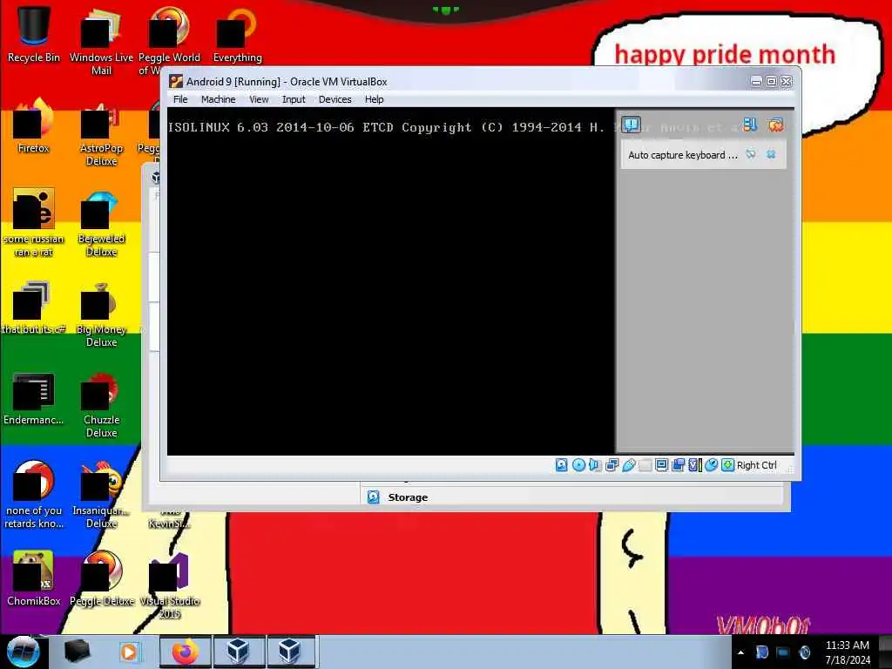Select the Peggle Deluxe desktop icon
892x669 pixels.
[101, 579]
